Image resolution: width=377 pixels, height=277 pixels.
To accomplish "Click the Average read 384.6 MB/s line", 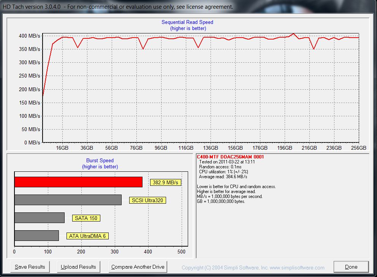I will point(223,177).
